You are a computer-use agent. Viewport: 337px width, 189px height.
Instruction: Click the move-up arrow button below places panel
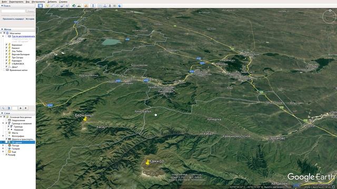pos(21,108)
